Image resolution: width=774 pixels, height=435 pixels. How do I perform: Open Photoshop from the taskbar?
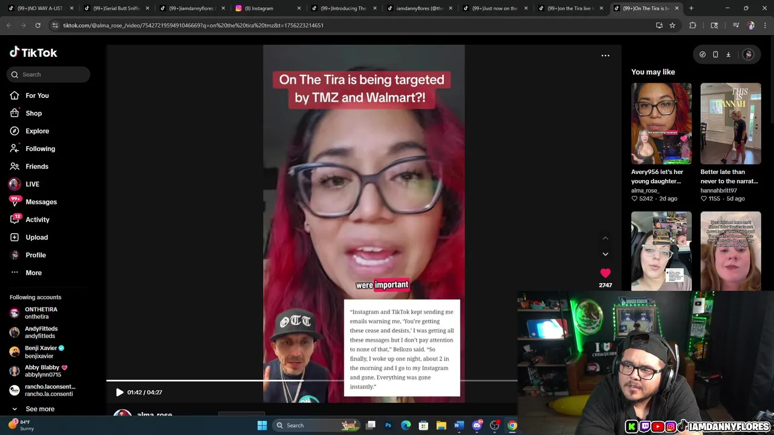click(388, 425)
